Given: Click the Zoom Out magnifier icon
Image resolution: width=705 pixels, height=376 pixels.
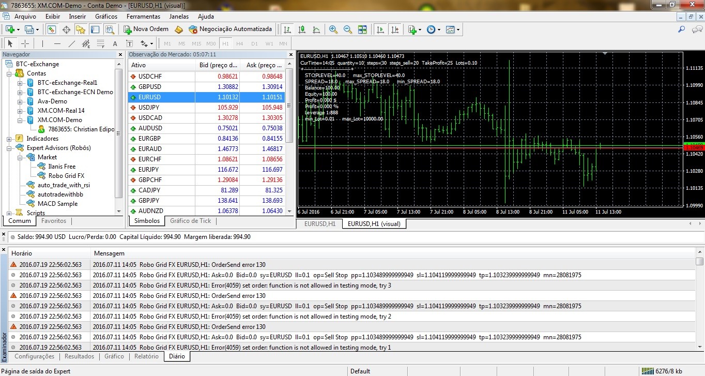Looking at the screenshot, I should pos(348,29).
